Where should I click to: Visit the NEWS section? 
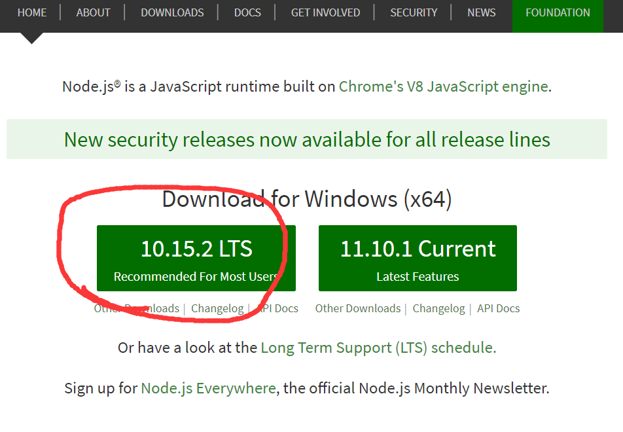tap(481, 12)
